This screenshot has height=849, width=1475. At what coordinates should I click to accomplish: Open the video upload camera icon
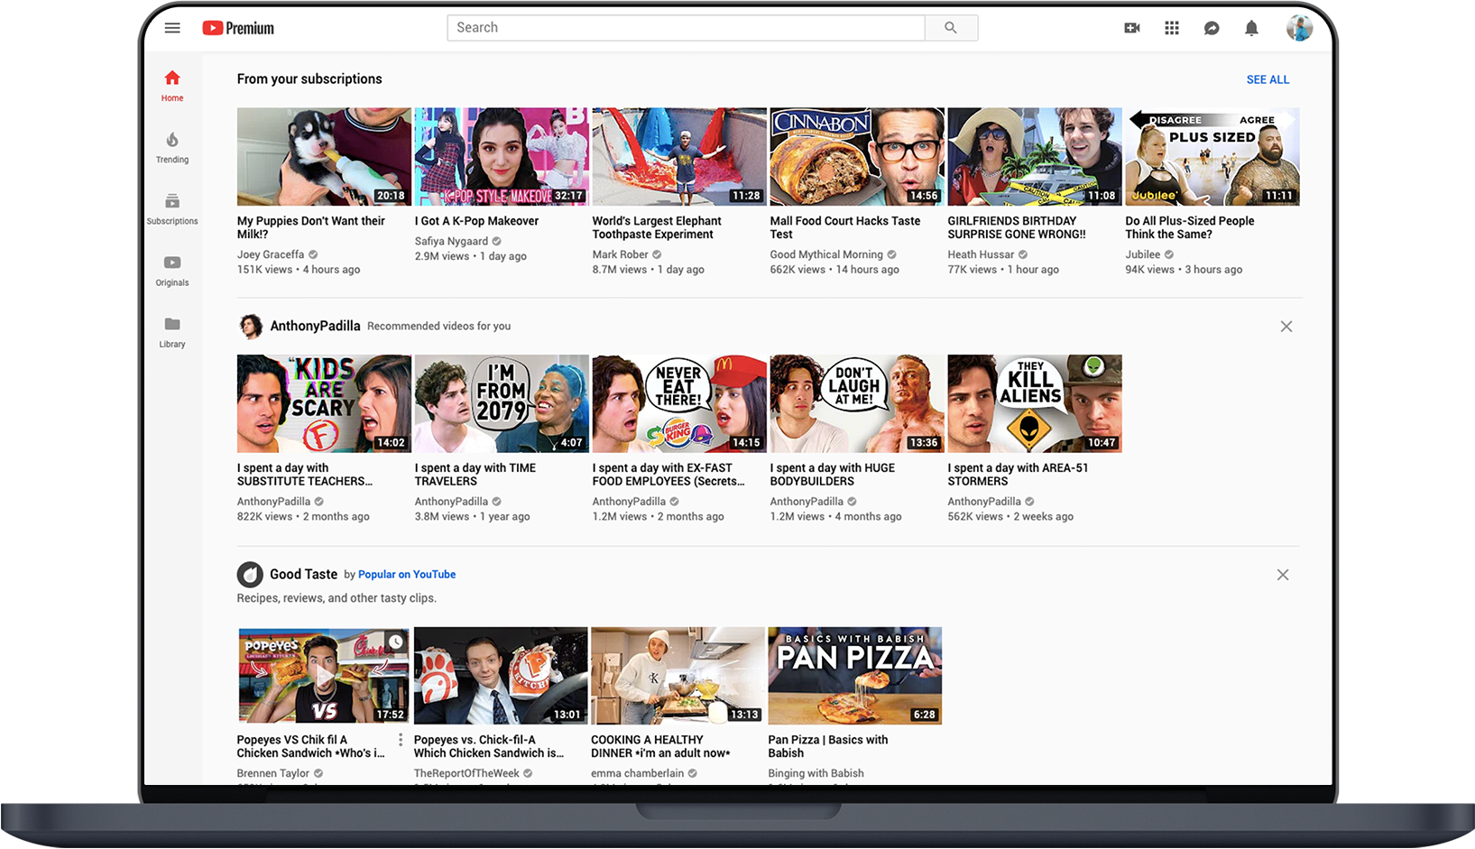(x=1131, y=28)
